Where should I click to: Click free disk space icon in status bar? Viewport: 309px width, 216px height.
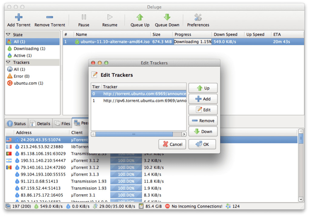tap(141, 206)
